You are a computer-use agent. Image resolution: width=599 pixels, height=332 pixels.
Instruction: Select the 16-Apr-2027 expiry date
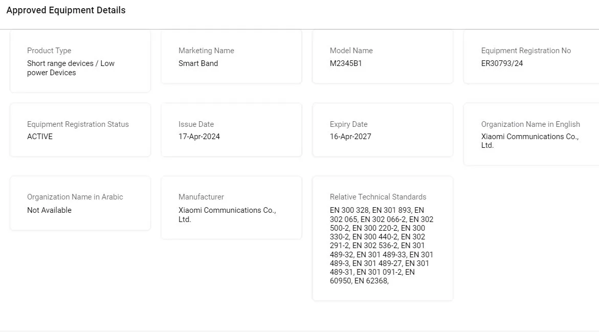(x=350, y=137)
